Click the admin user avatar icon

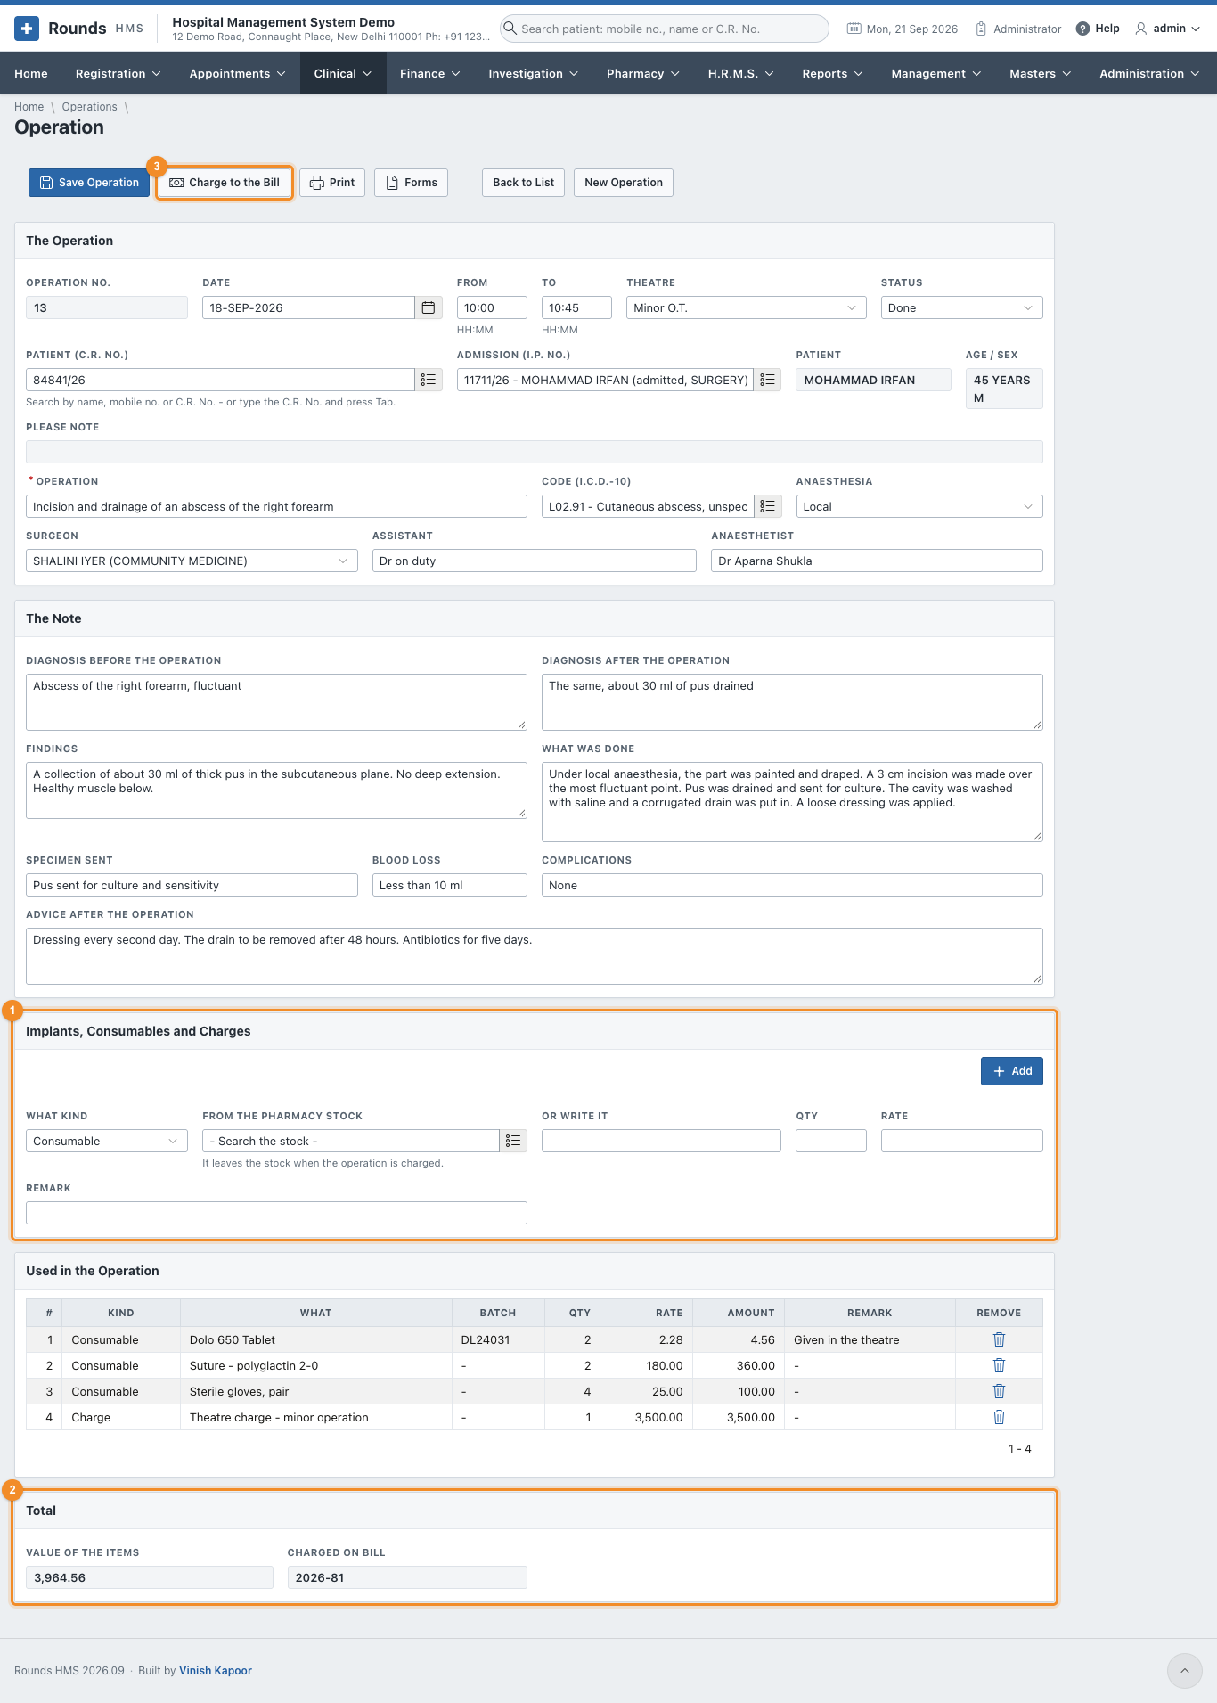[x=1140, y=29]
